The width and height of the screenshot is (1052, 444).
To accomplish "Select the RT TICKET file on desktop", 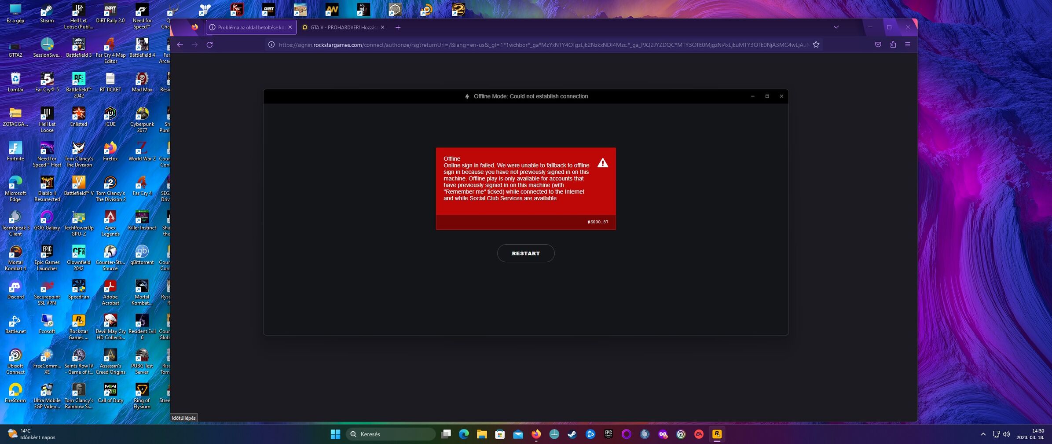I will click(x=110, y=83).
